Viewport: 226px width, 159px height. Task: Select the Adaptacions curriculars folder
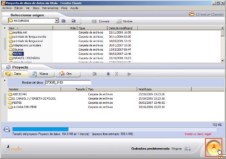point(25,45)
